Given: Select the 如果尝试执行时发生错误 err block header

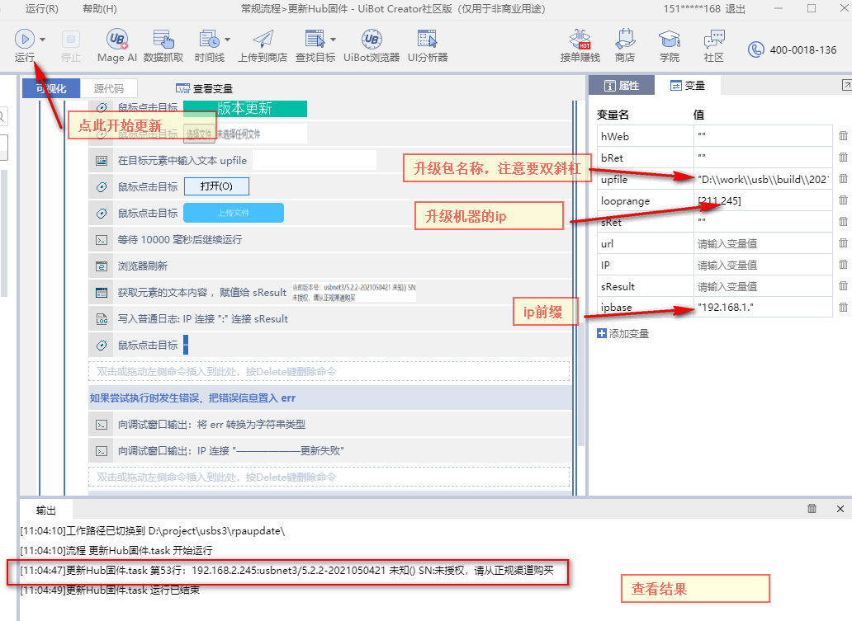Looking at the screenshot, I should pyautogui.click(x=330, y=398).
